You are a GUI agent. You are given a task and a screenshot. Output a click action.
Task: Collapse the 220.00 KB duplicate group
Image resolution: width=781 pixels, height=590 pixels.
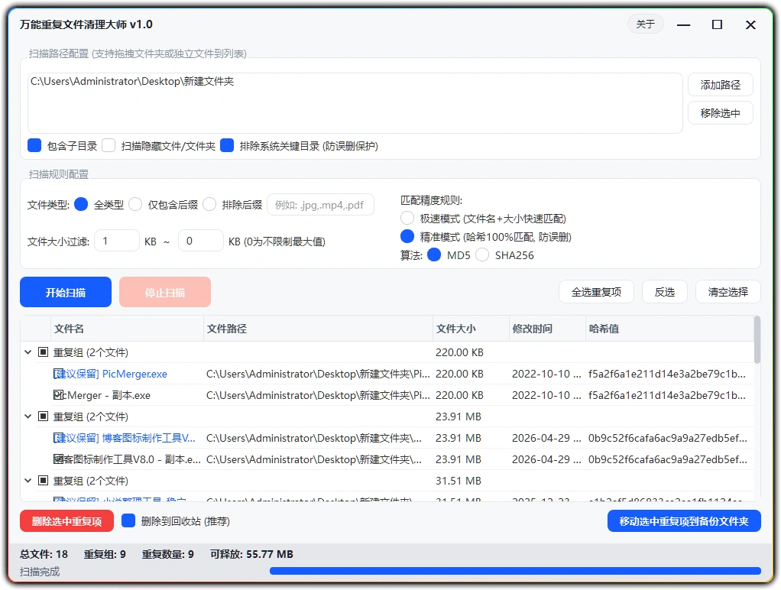click(x=28, y=352)
